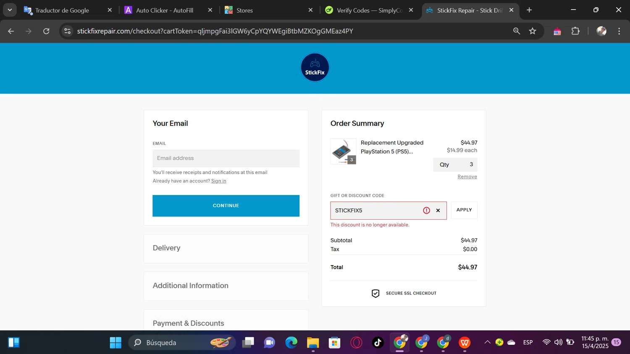Open the shopping extension icon
Viewport: 630px width, 354px height.
557,31
